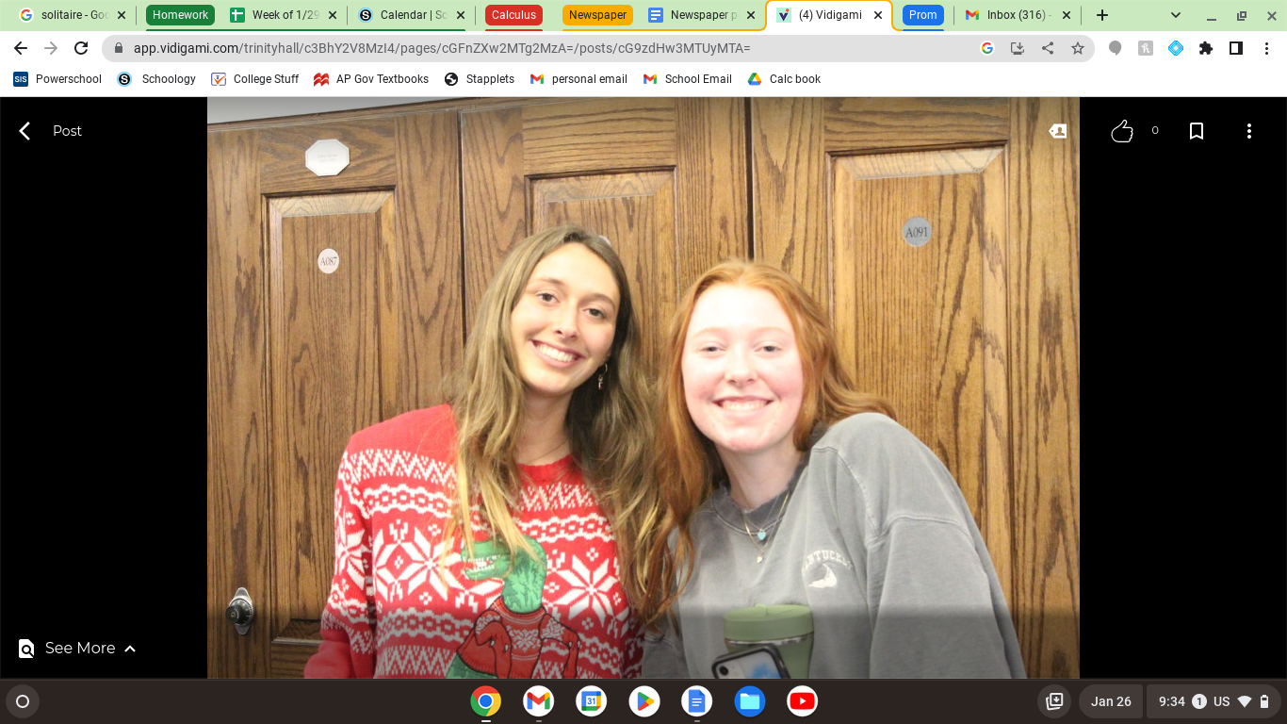
Task: Open the three-dot more options menu
Action: click(1249, 131)
